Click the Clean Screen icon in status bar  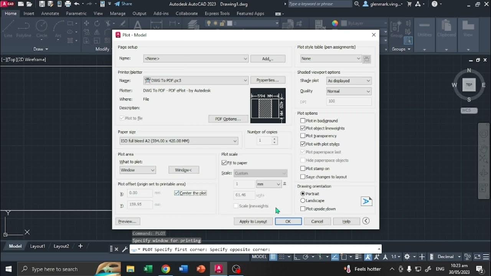click(477, 257)
